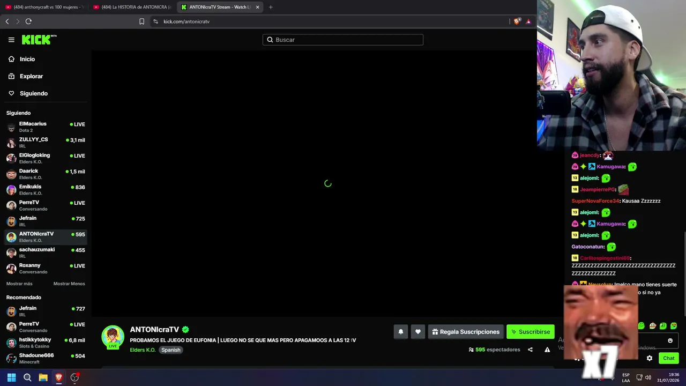Toggle the heart follow button
The height and width of the screenshot is (386, 686).
point(418,332)
